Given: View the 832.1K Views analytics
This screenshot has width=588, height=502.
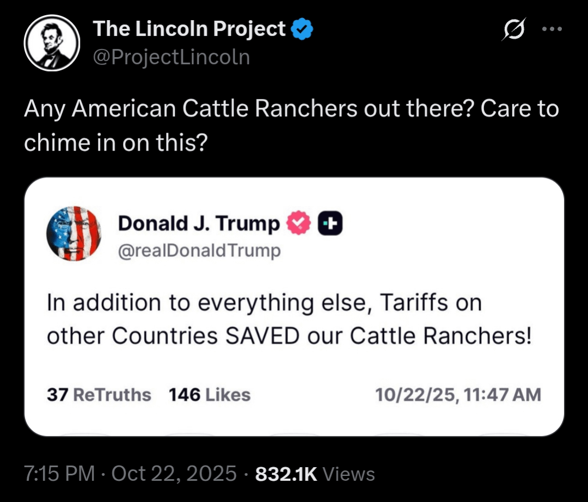Looking at the screenshot, I should (315, 474).
